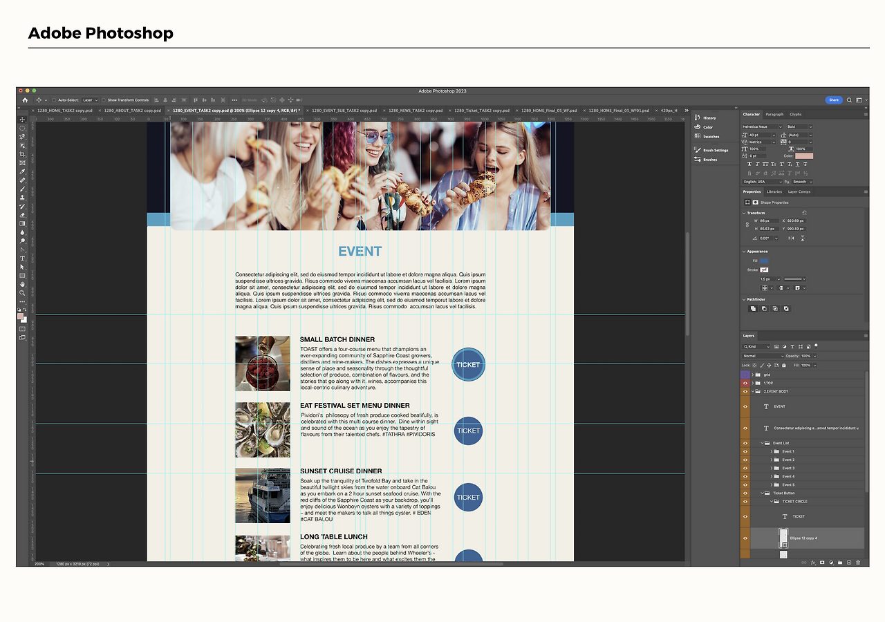Image resolution: width=885 pixels, height=622 pixels.
Task: Toggle visibility of EVENT text layer
Action: tap(745, 406)
